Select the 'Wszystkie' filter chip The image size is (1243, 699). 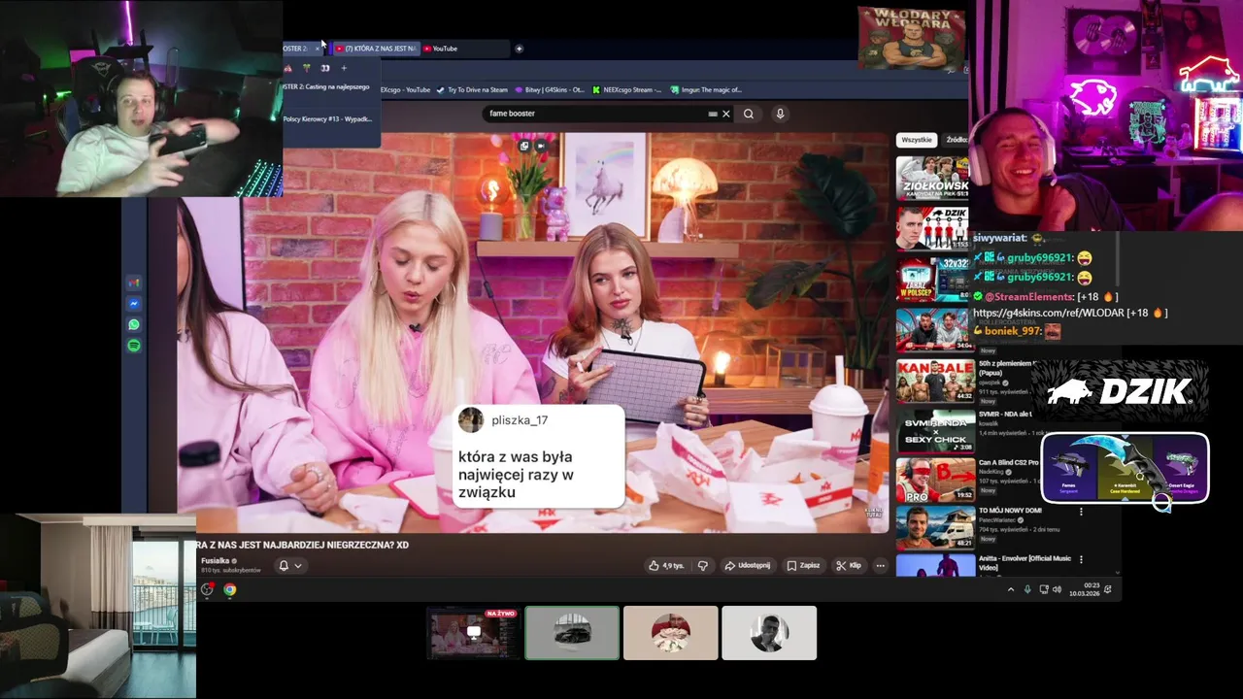917,140
